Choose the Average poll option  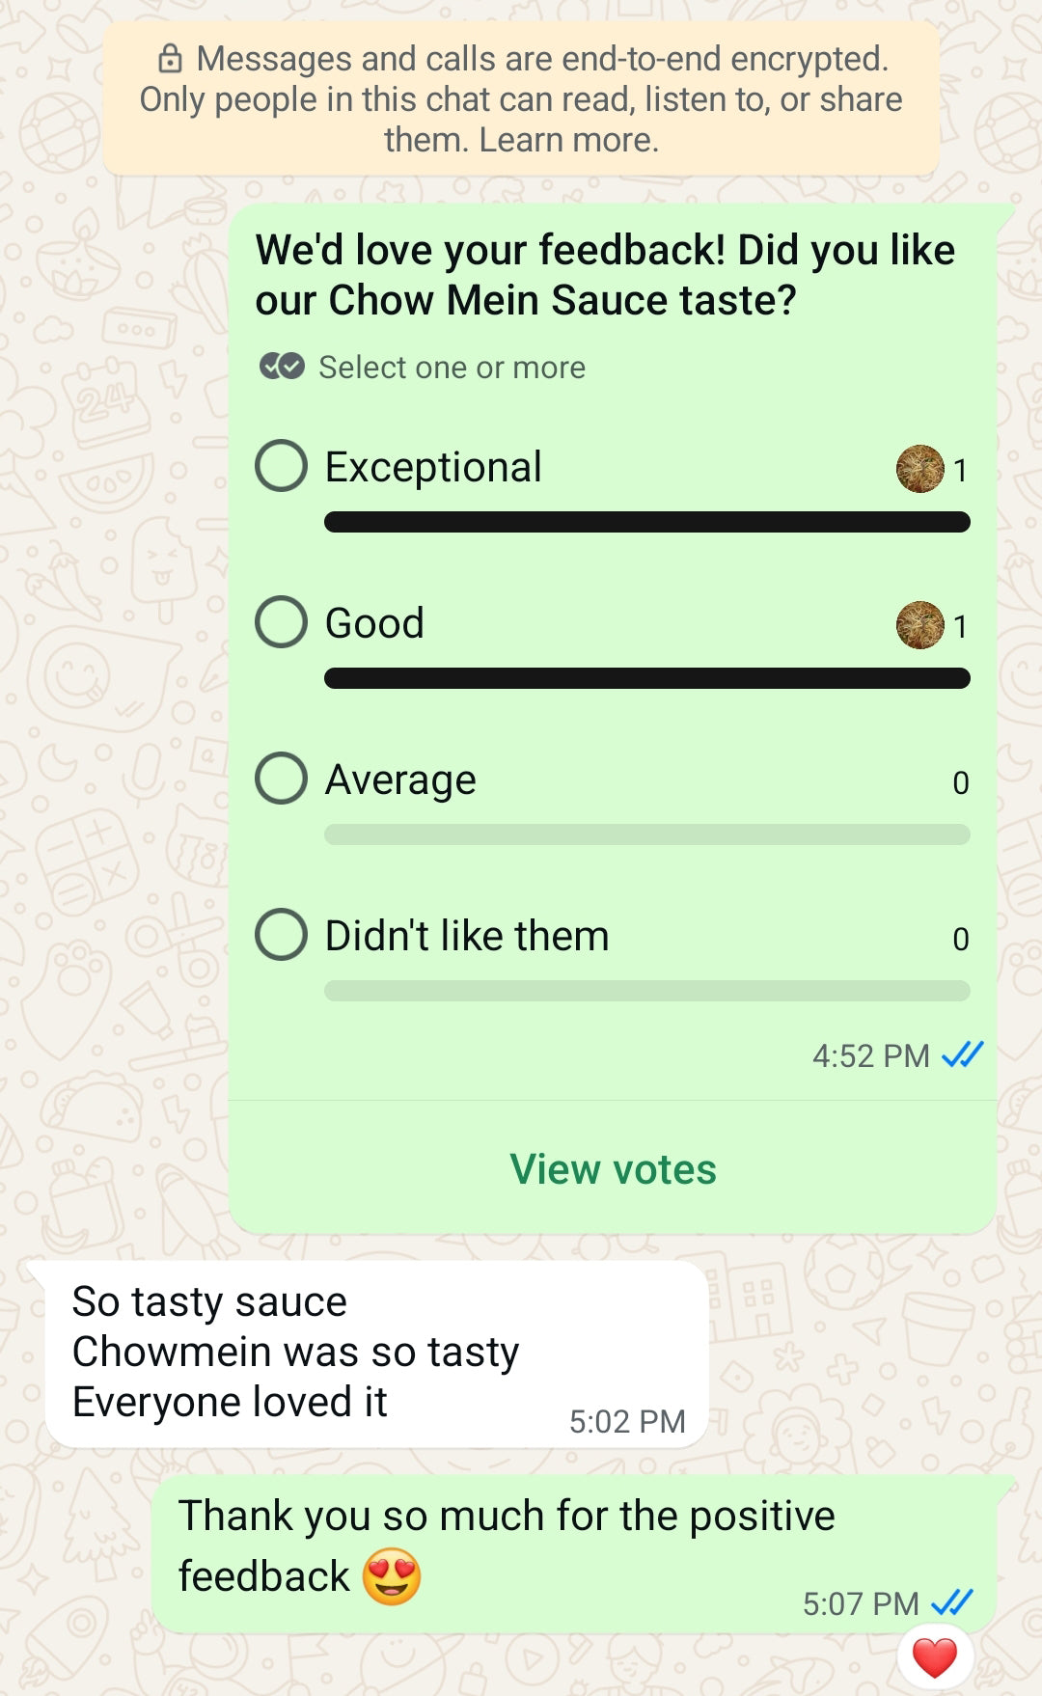[x=282, y=779]
